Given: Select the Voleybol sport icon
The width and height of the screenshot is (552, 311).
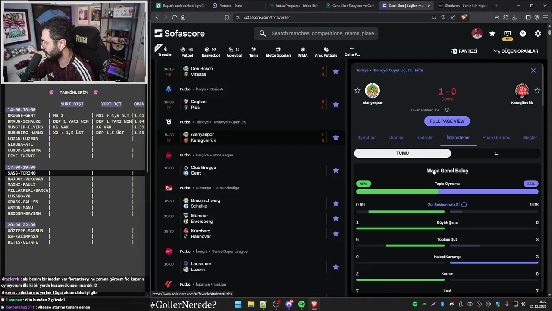Looking at the screenshot, I should 234,52.
